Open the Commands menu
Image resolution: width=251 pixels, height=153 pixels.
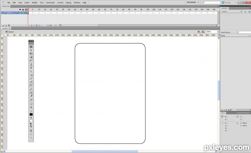click(50, 3)
